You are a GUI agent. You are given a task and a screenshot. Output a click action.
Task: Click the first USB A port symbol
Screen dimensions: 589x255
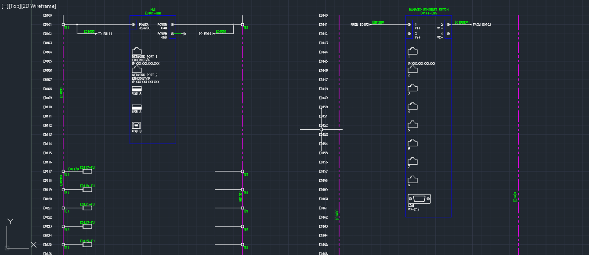pos(137,88)
